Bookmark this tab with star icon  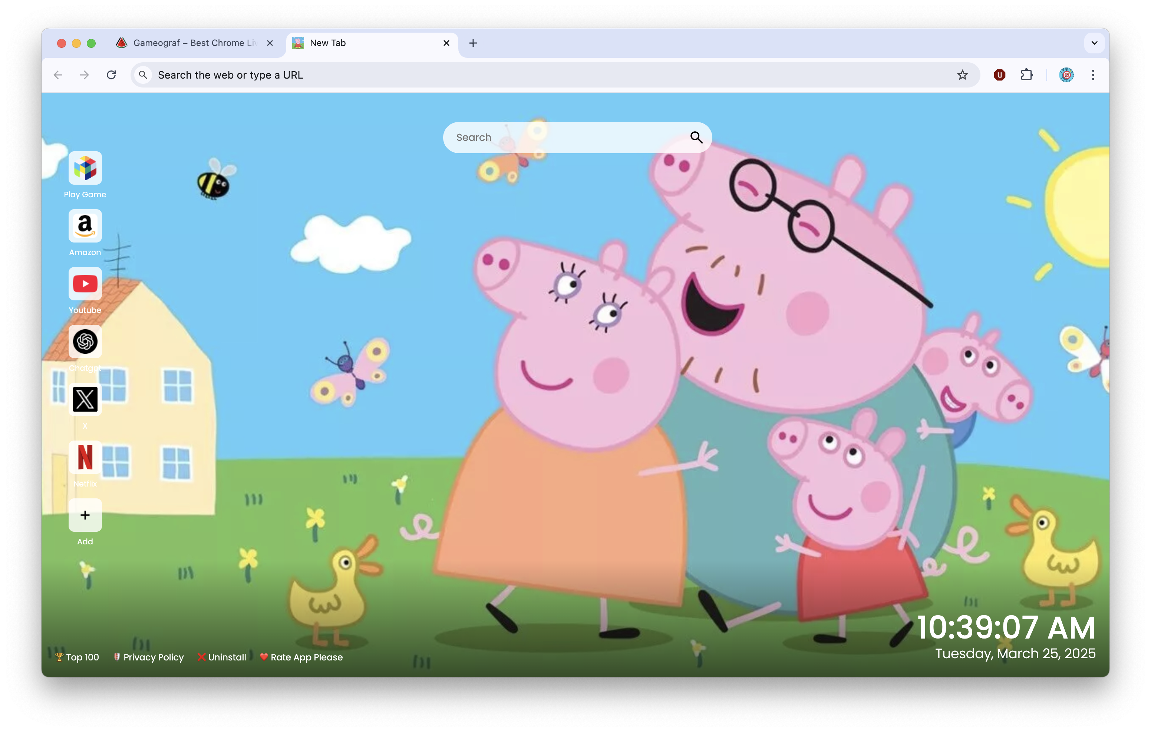pyautogui.click(x=962, y=75)
